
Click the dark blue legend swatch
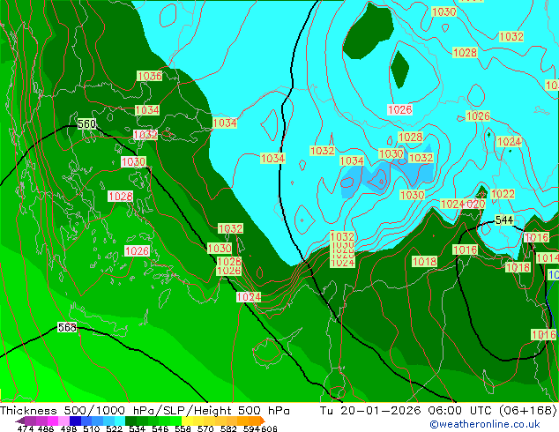[x=75, y=421]
